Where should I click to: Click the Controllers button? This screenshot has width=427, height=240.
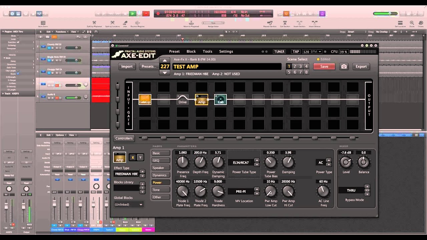click(x=124, y=138)
